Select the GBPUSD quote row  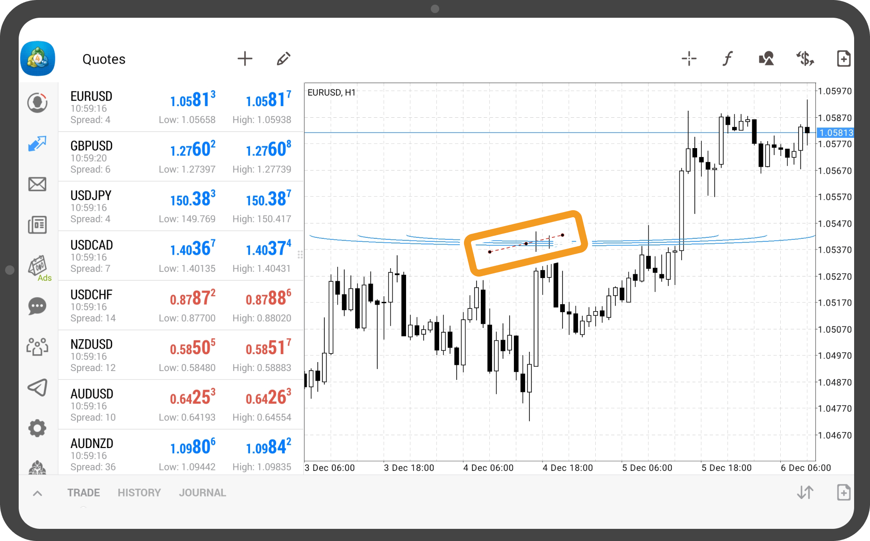tap(181, 157)
